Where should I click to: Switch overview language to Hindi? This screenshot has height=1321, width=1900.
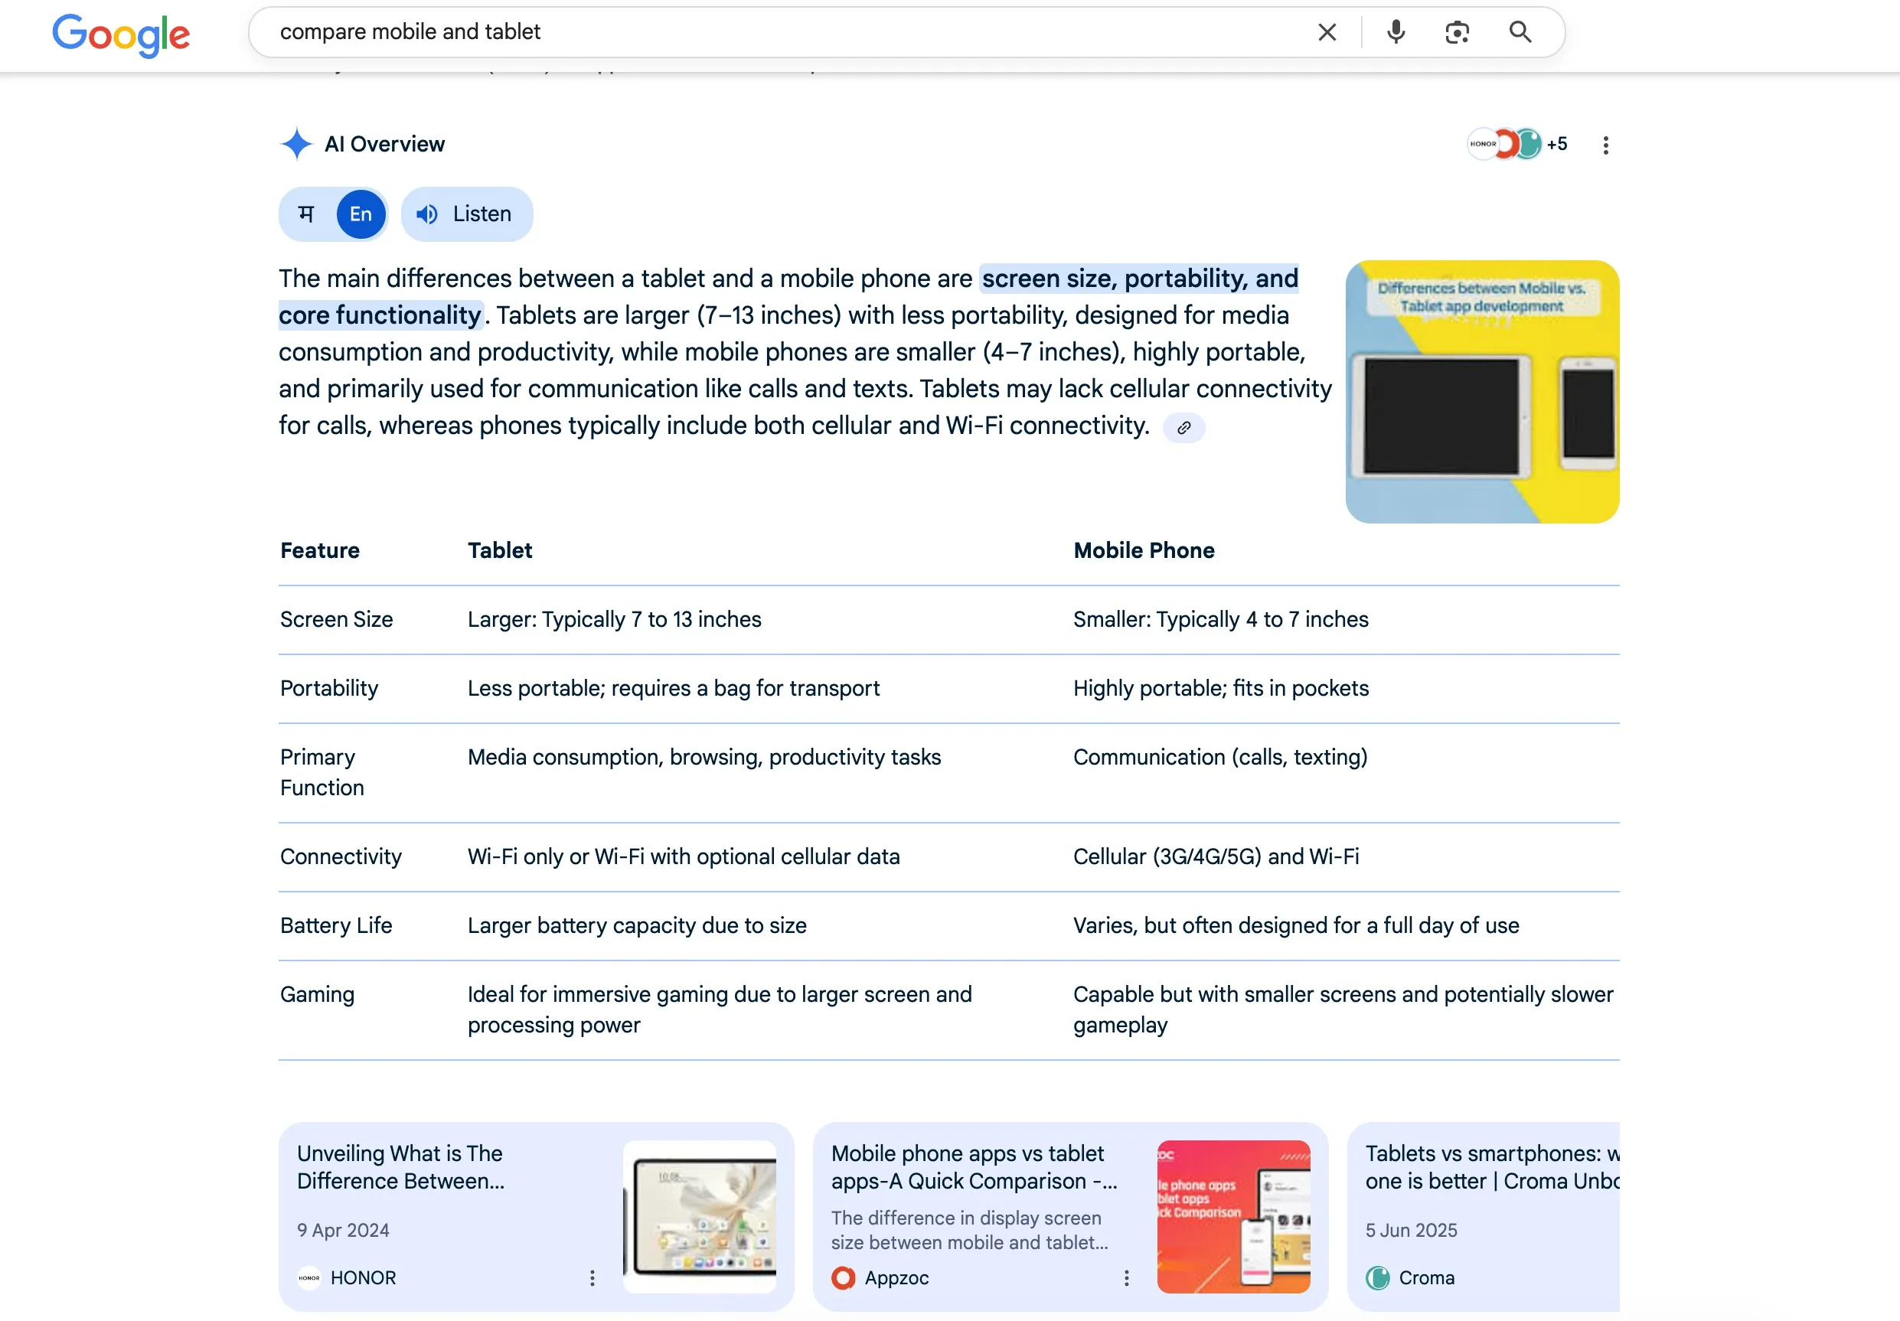305,214
